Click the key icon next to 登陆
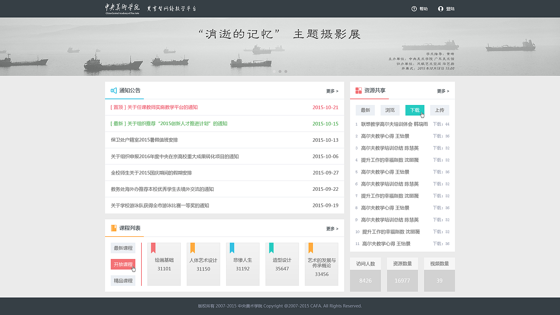 point(441,8)
